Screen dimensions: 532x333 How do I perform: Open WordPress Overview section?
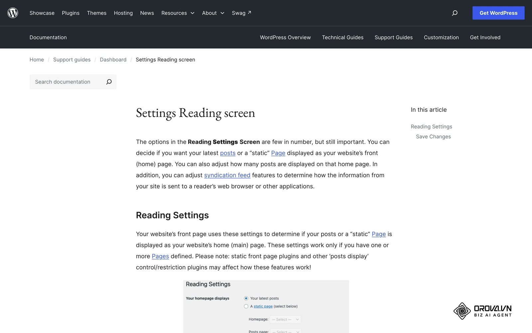tap(285, 37)
